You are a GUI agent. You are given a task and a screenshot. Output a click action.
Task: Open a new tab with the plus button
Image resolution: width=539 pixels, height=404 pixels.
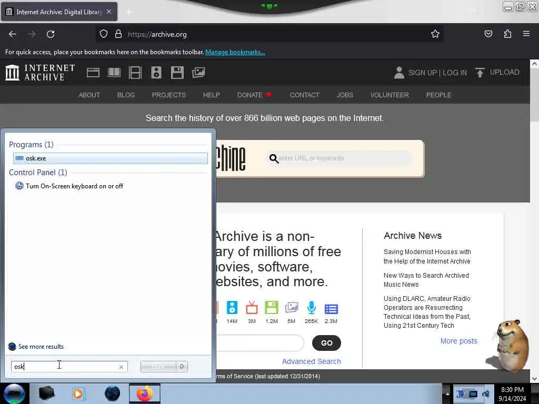click(128, 12)
